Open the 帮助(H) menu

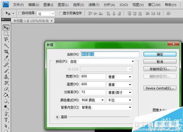pyautogui.click(x=171, y=5)
